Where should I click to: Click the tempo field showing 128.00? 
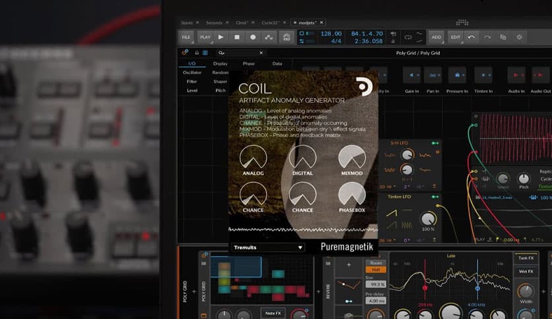point(330,34)
